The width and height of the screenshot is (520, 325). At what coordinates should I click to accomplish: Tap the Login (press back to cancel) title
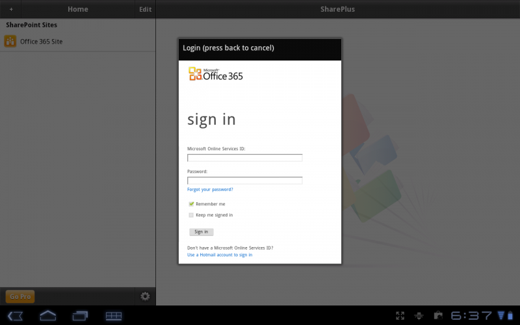click(228, 47)
